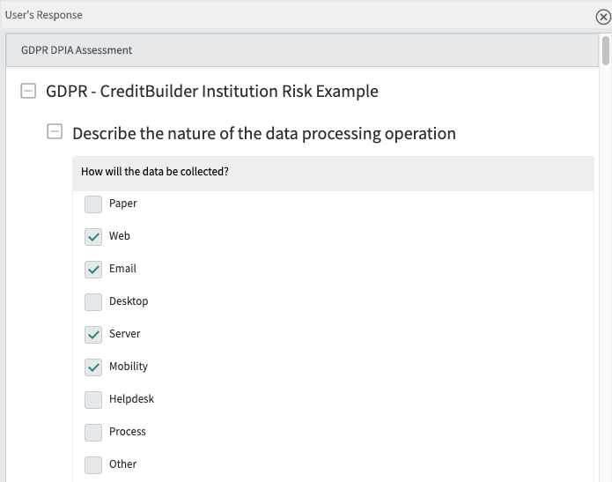The height and width of the screenshot is (482, 612).
Task: Uncheck the Mobility checkbox
Action: click(x=93, y=367)
